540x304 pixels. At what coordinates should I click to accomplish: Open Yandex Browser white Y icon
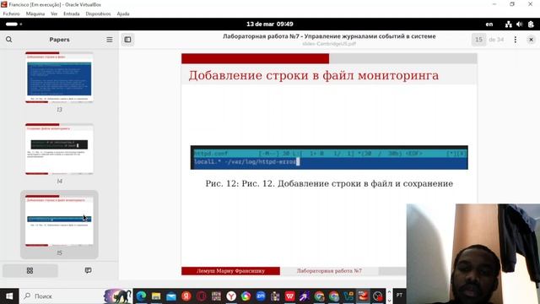[231, 296]
